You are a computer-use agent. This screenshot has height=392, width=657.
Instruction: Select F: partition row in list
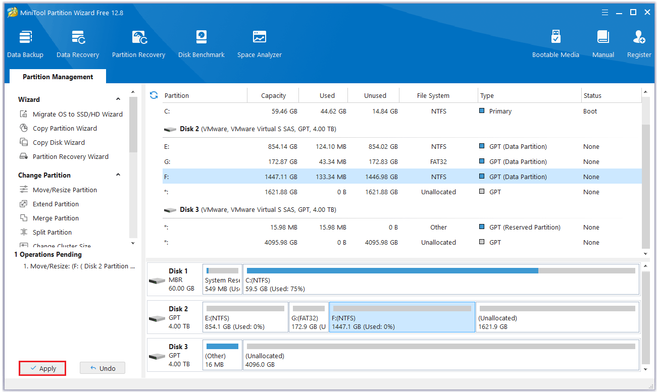pos(401,177)
